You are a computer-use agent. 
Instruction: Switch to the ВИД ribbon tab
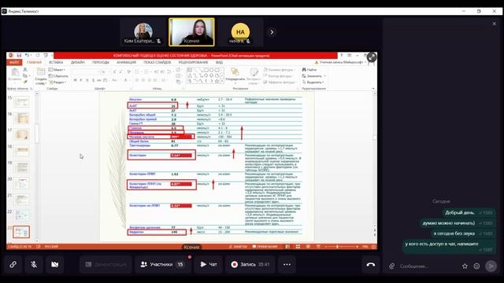pyautogui.click(x=219, y=62)
